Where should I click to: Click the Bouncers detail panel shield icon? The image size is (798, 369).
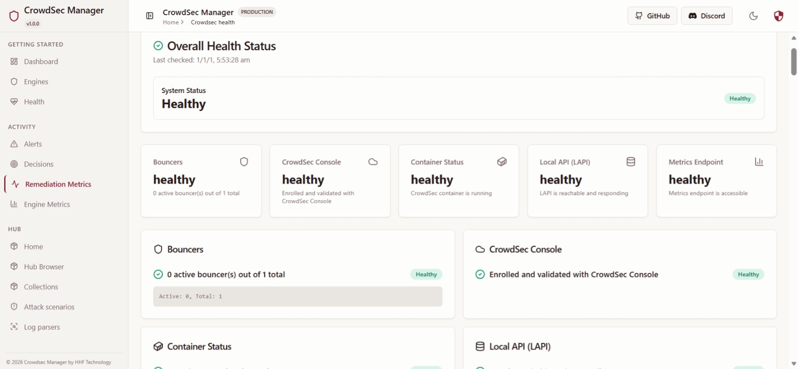(x=158, y=249)
